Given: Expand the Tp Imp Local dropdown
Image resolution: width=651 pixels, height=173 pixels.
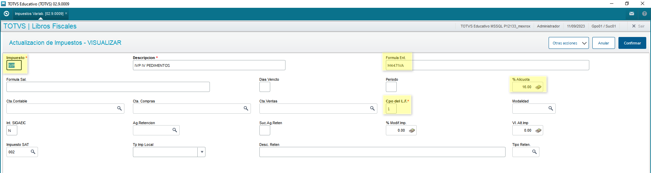Looking at the screenshot, I should click(202, 152).
